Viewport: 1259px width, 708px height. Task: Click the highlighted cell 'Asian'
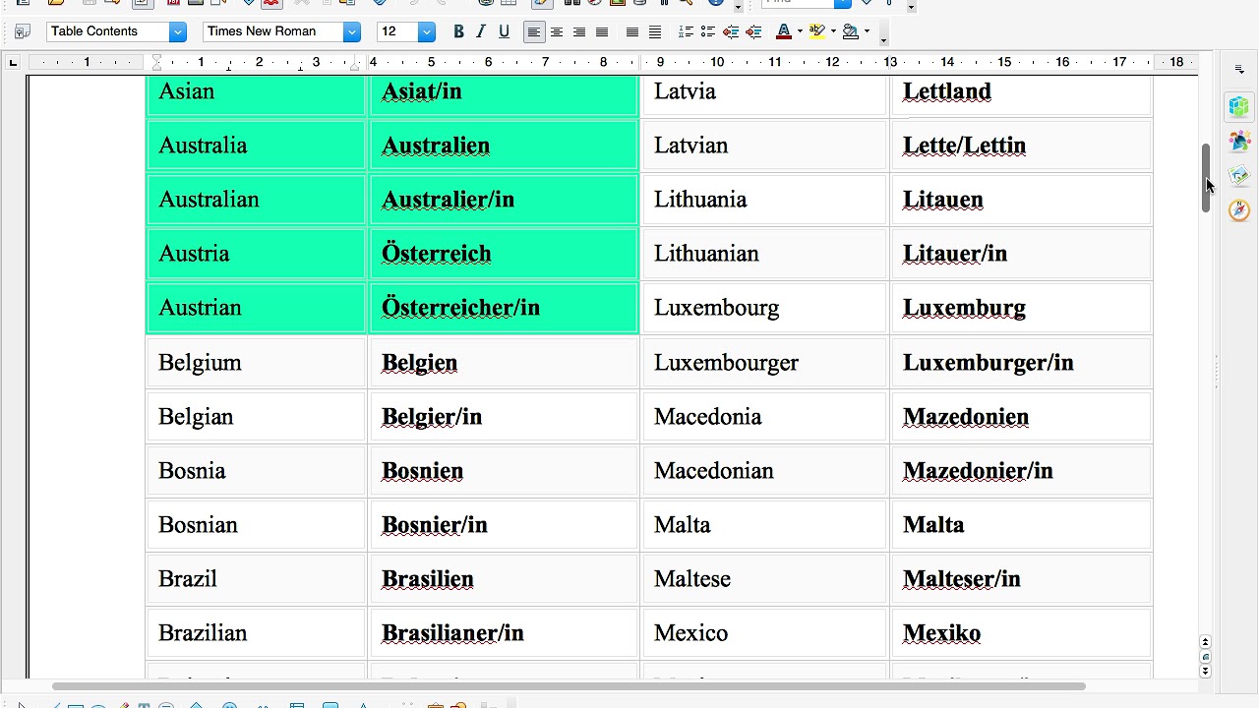tap(256, 95)
